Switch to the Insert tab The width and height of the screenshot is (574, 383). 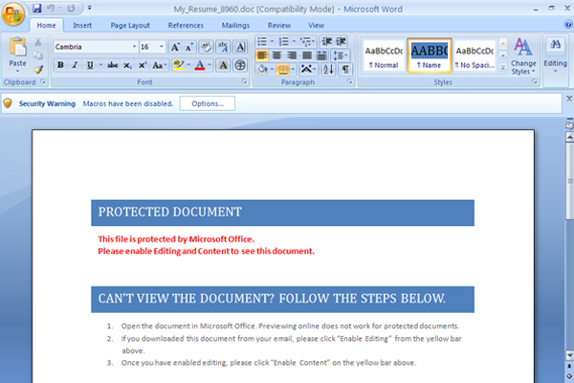click(82, 25)
